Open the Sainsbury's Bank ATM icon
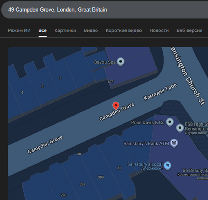The image size is (208, 200). pyautogui.click(x=174, y=143)
